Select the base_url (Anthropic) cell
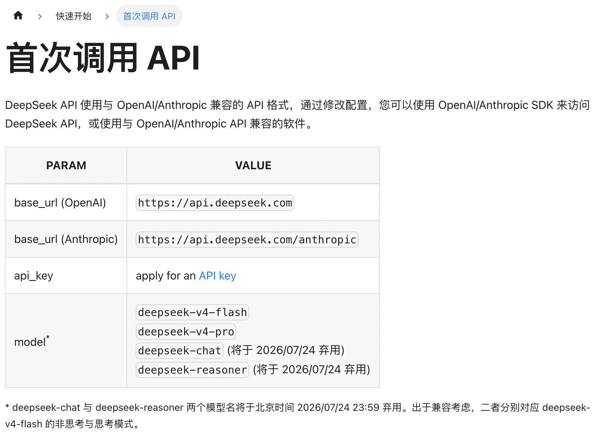Screen dimensions: 612x441 pyautogui.click(x=66, y=239)
